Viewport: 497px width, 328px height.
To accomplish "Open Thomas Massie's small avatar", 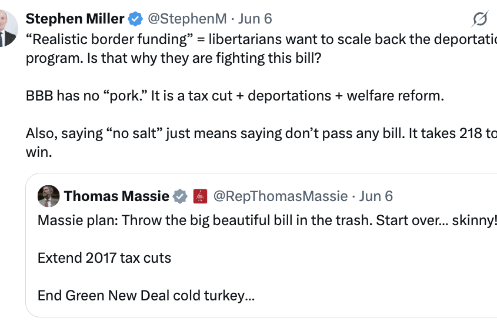I will pos(49,196).
